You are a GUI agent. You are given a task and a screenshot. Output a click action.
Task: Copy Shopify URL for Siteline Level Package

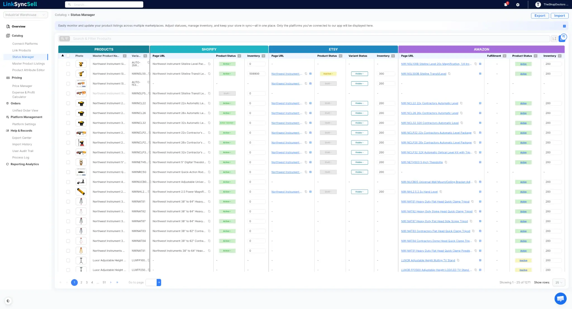tap(209, 64)
